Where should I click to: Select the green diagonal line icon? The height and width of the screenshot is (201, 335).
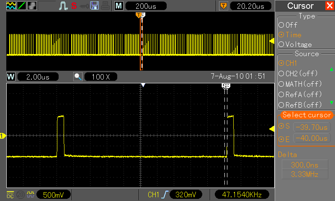pyautogui.click(x=22, y=6)
